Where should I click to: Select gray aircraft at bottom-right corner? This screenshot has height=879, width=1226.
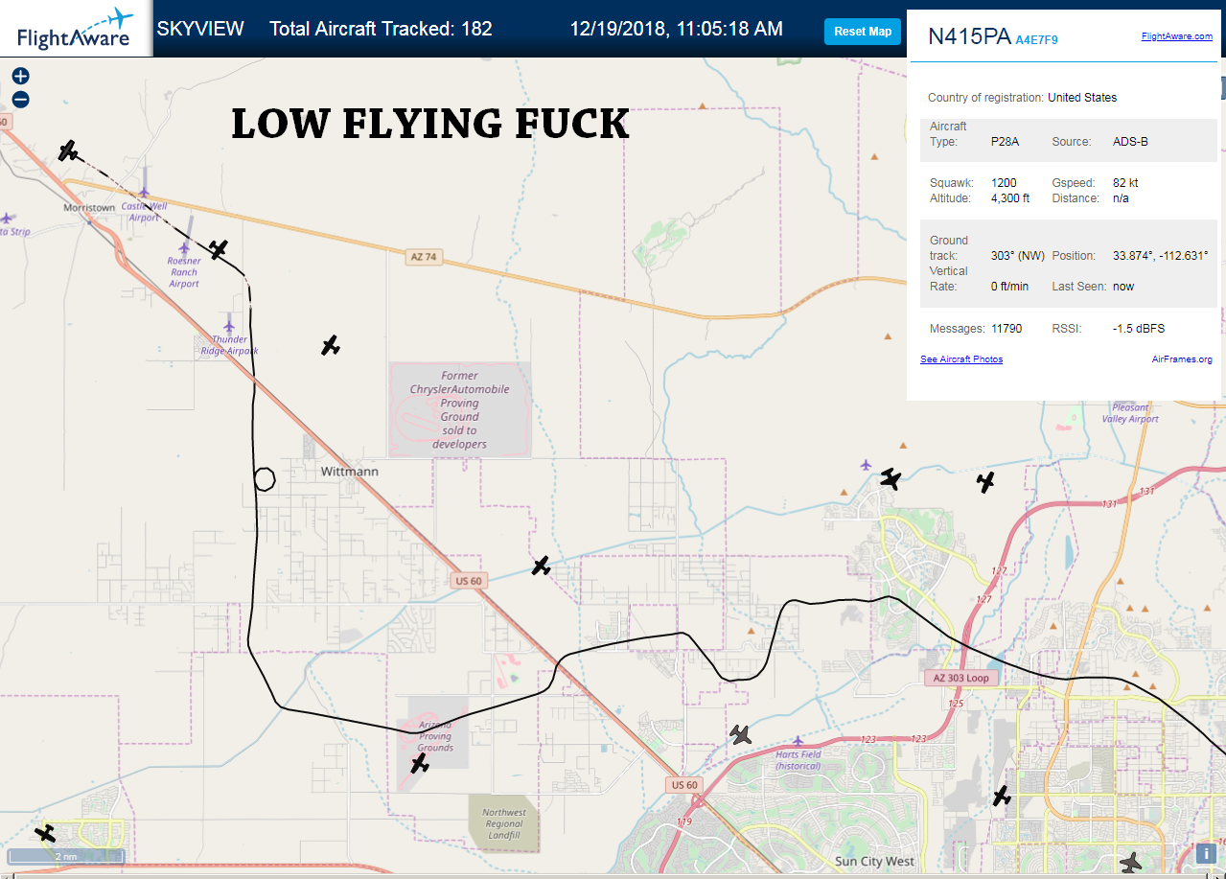coord(1132,863)
